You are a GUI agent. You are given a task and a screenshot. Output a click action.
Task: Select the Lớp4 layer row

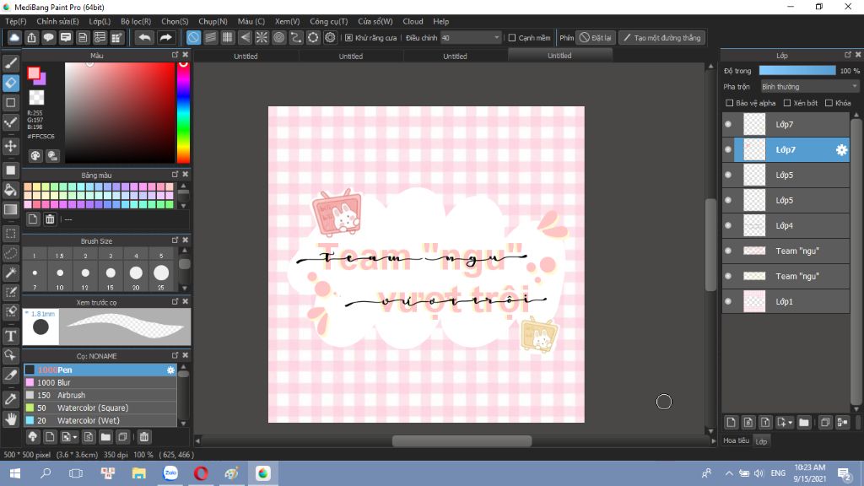786,226
